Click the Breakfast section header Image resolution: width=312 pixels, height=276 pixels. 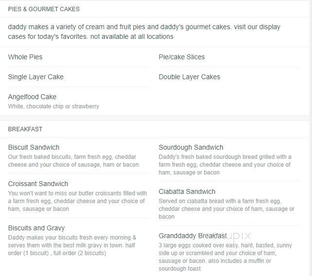[25, 129]
